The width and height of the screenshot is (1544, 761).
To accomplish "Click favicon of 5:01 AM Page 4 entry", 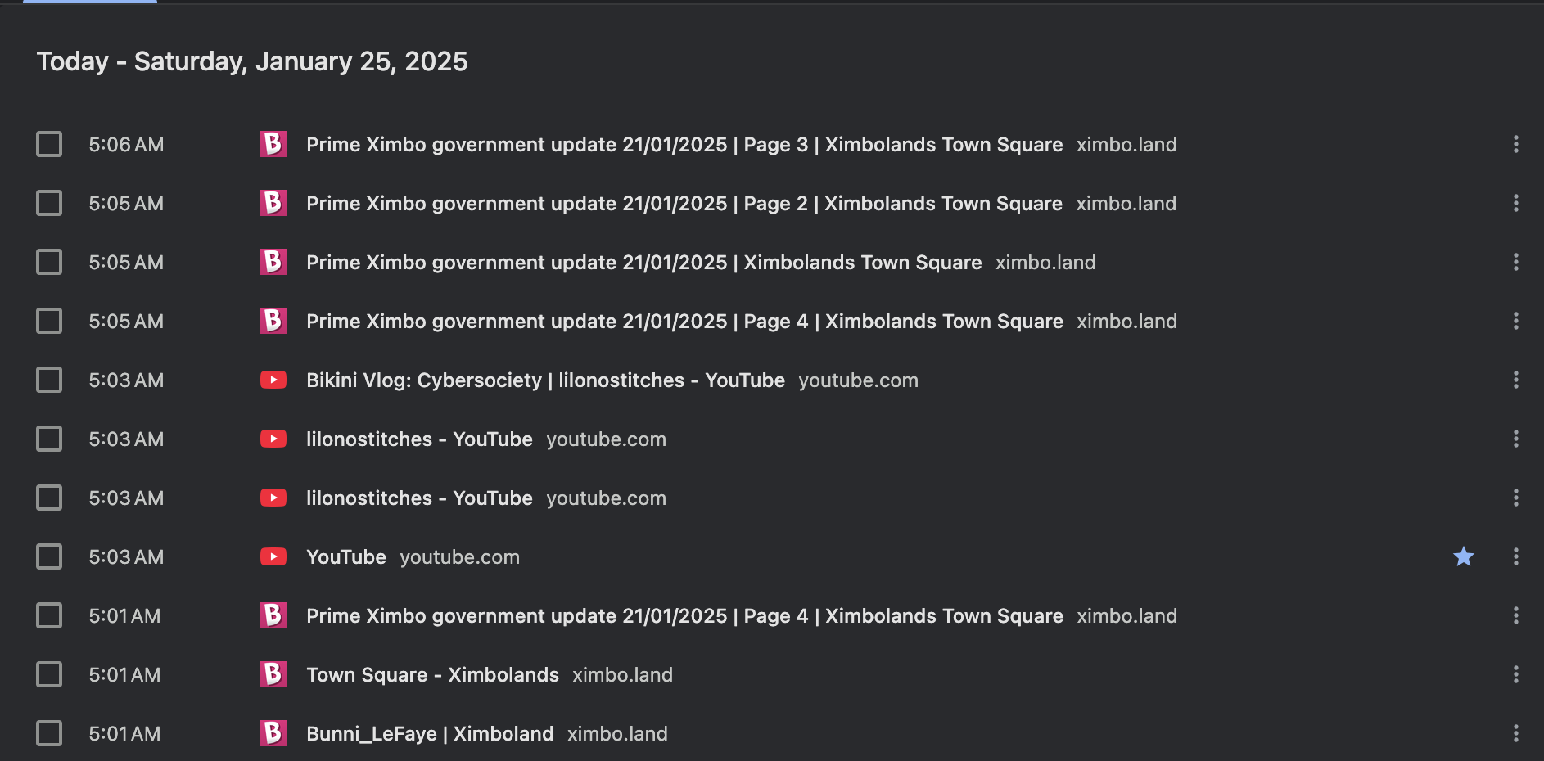I will (273, 615).
